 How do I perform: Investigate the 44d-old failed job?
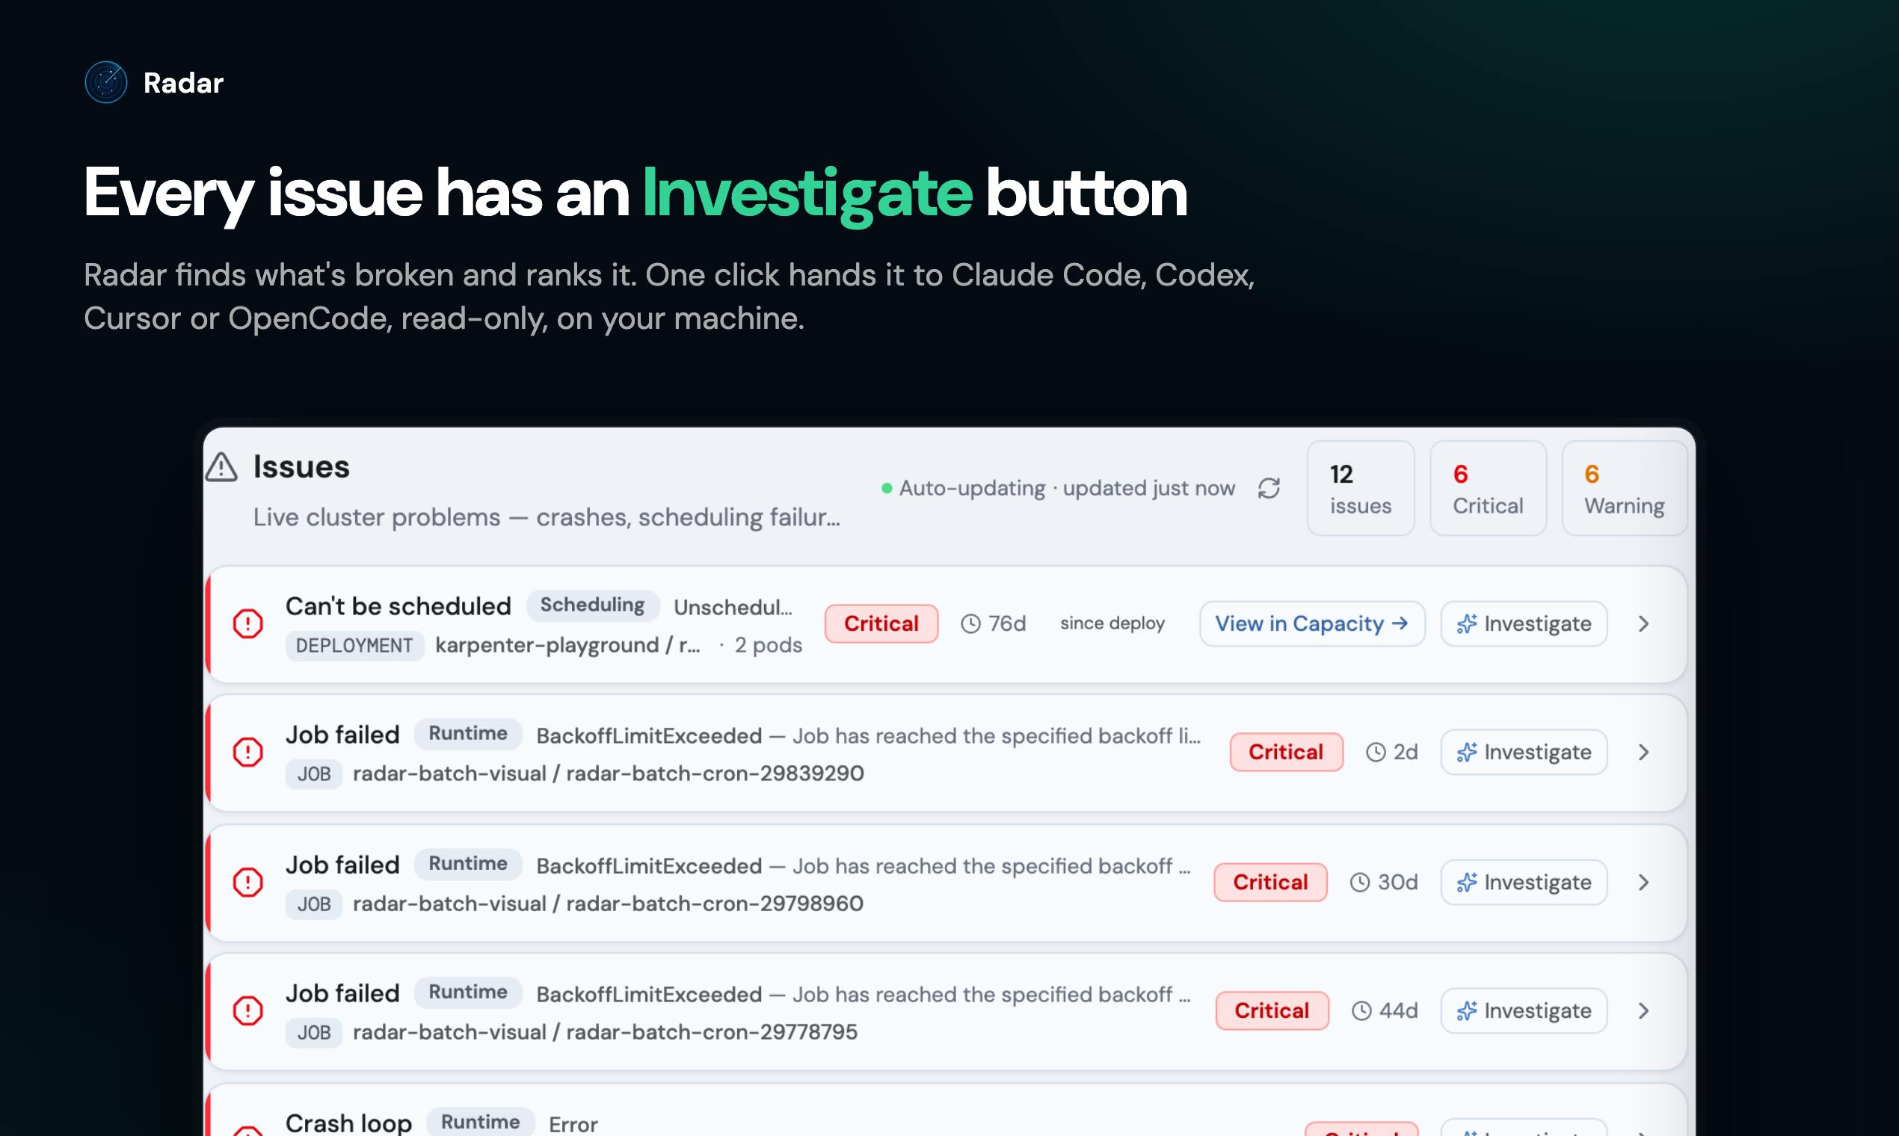click(1524, 1011)
